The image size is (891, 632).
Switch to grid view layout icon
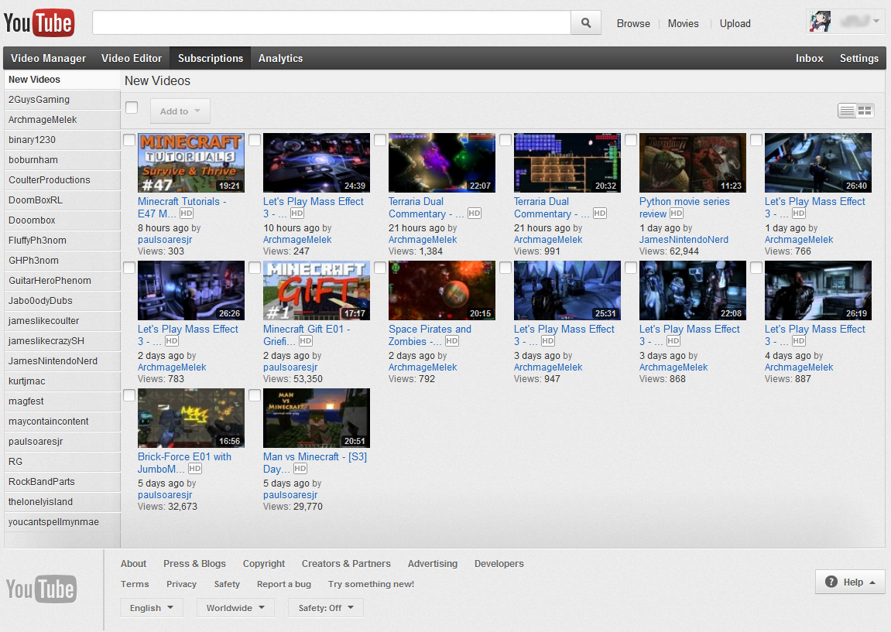pos(865,111)
